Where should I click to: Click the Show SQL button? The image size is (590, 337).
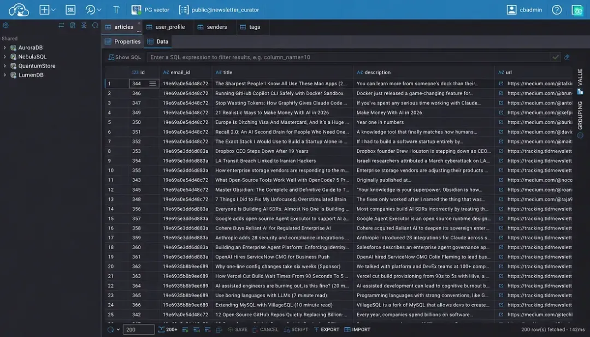[125, 57]
